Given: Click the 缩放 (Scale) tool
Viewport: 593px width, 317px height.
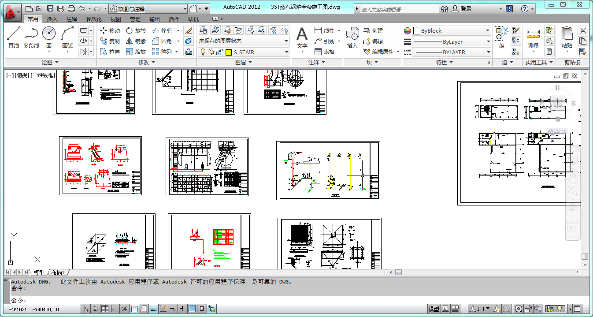Looking at the screenshot, I should click(x=136, y=52).
